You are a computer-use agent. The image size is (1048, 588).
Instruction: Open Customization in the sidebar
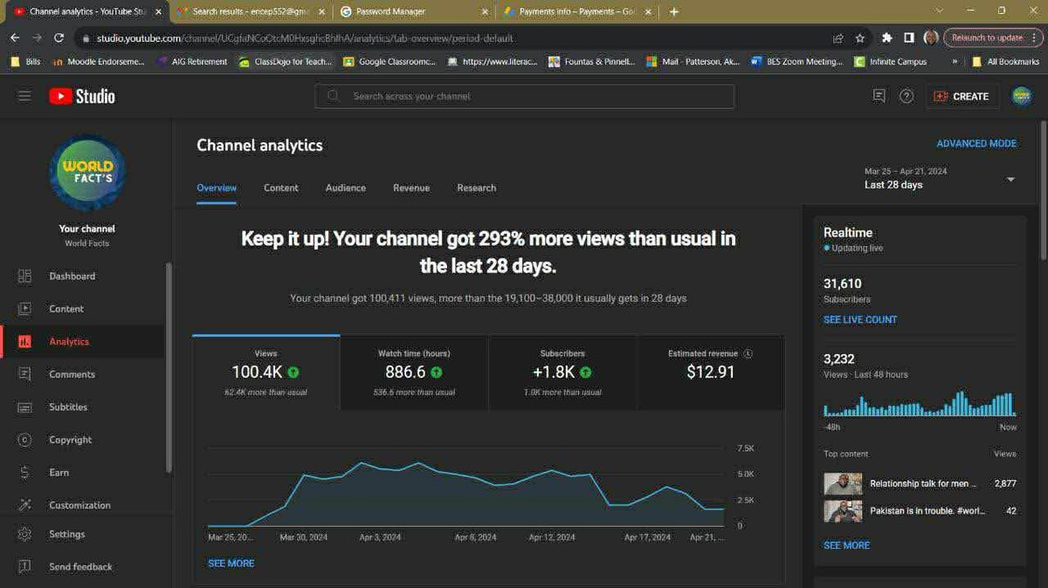tap(81, 505)
